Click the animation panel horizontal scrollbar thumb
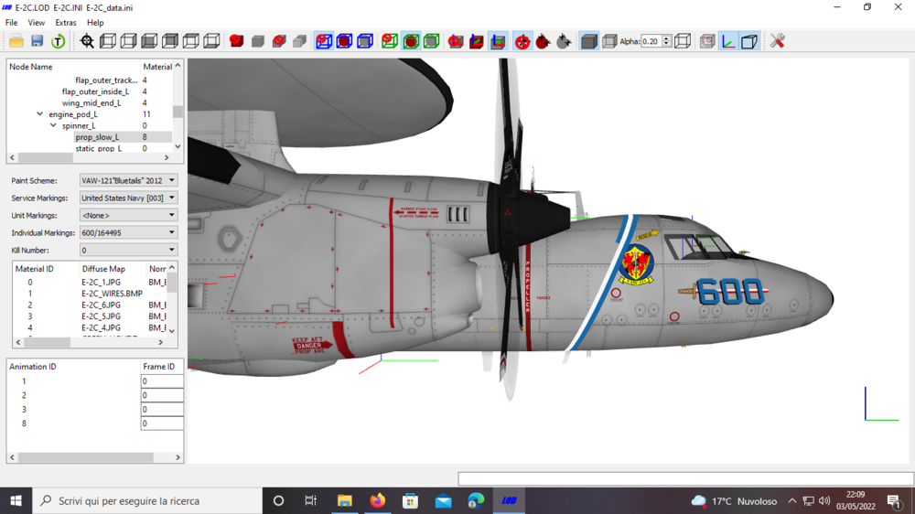This screenshot has height=514, width=915. [85, 457]
